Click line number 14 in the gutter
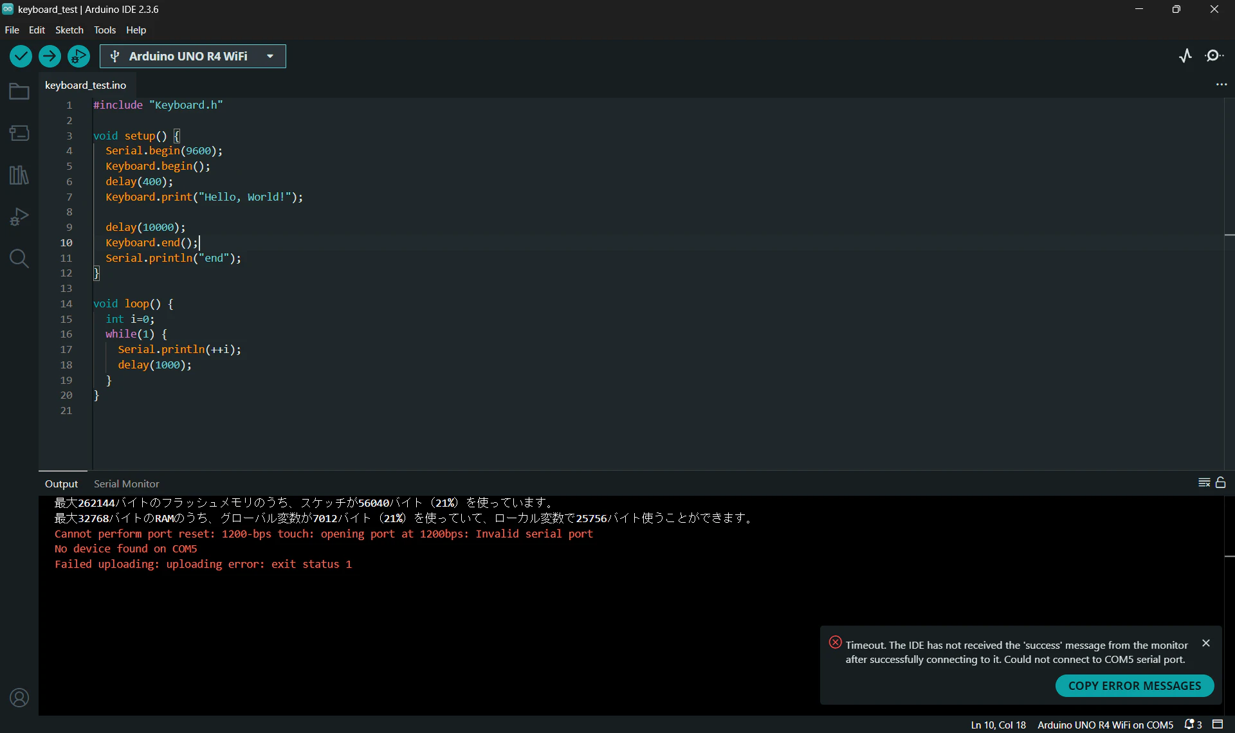1235x733 pixels. [66, 303]
